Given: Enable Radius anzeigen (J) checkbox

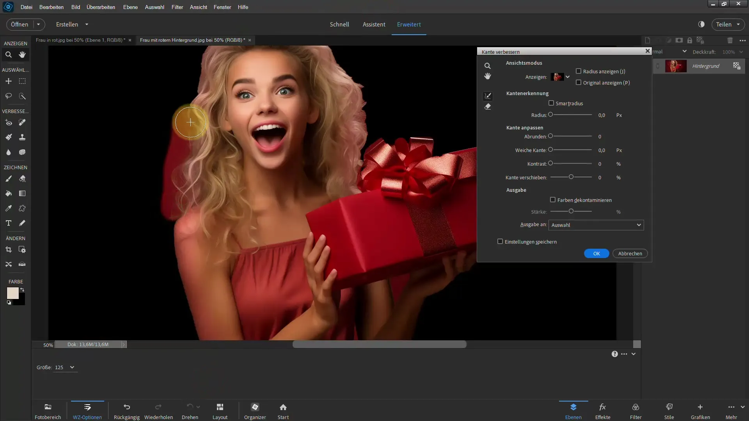Looking at the screenshot, I should (579, 71).
